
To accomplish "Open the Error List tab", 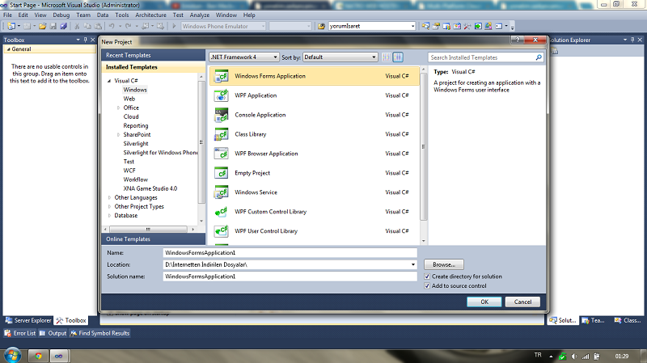I will pyautogui.click(x=20, y=333).
